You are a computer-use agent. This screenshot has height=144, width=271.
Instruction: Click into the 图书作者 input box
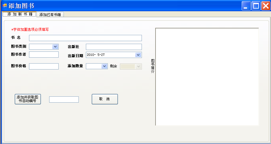tap(44, 54)
